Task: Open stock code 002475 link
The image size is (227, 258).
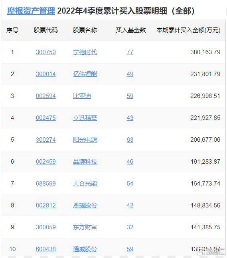Action: click(x=46, y=118)
